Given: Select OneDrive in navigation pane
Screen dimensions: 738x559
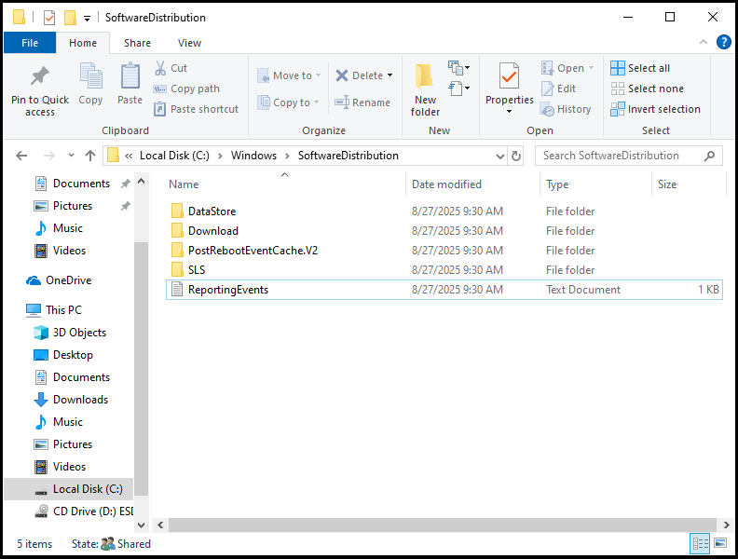Looking at the screenshot, I should coord(60,280).
